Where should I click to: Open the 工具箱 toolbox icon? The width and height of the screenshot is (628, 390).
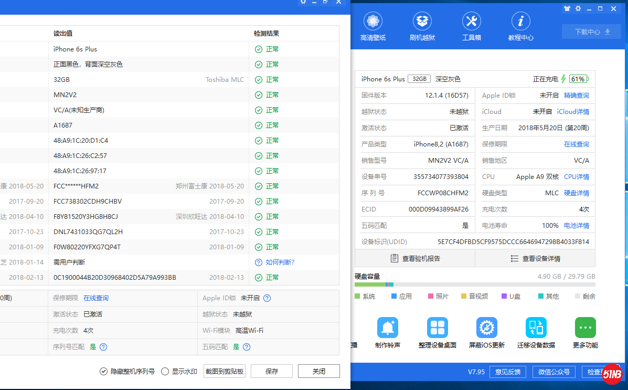(471, 22)
